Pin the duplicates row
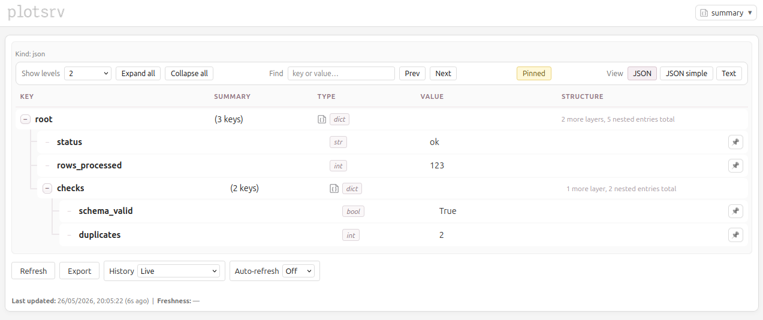This screenshot has width=763, height=320. point(735,235)
